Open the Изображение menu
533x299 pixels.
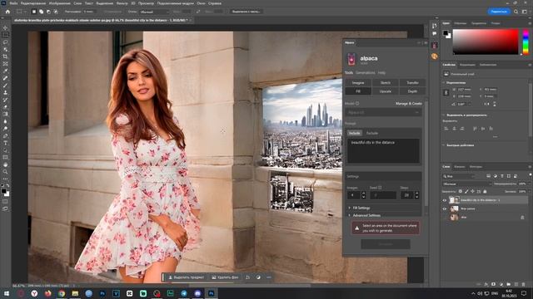[x=59, y=3]
